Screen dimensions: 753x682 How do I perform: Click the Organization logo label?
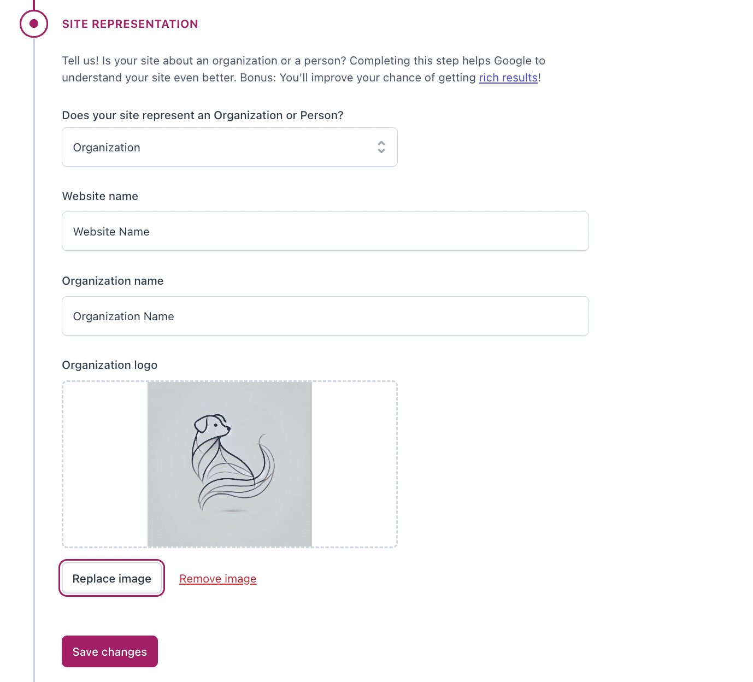point(109,364)
